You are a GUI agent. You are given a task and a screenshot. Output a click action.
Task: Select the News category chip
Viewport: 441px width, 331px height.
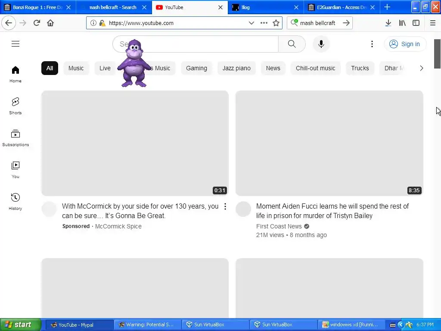tap(273, 68)
